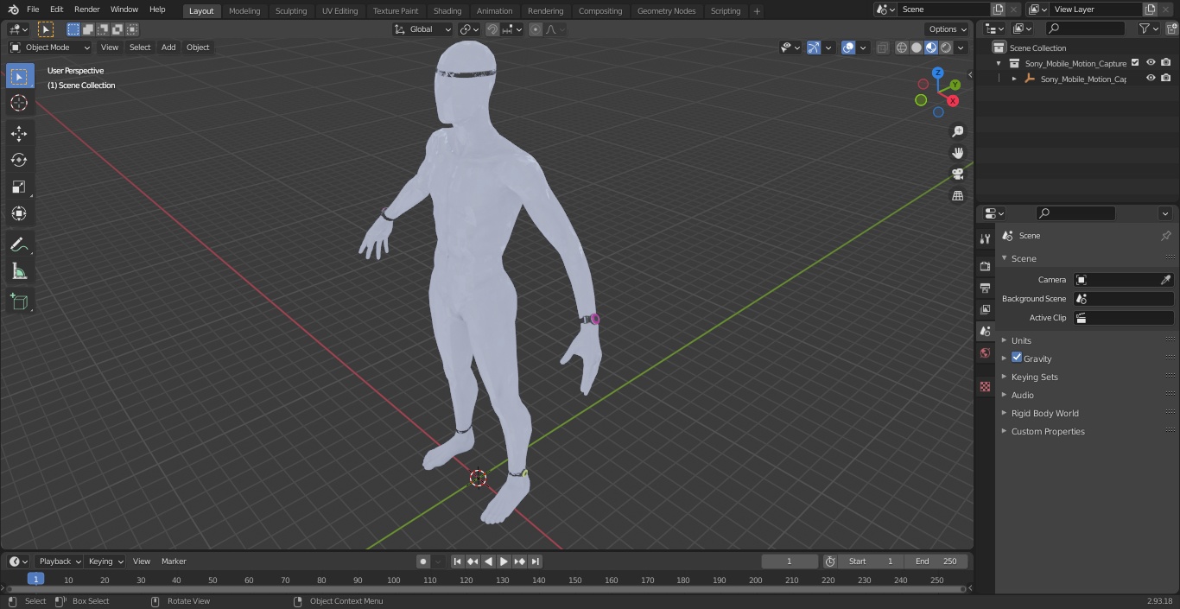Hide Sony_Mobile_Motion_Capture collection in viewport

[1151, 63]
